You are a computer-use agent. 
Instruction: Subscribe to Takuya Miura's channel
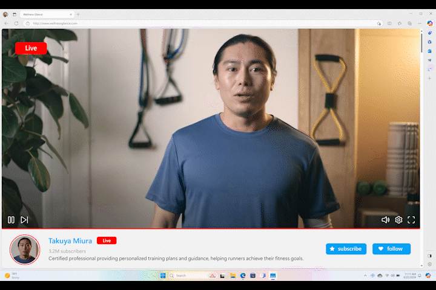point(346,249)
